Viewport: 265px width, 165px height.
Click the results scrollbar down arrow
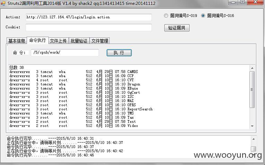click(x=252, y=126)
